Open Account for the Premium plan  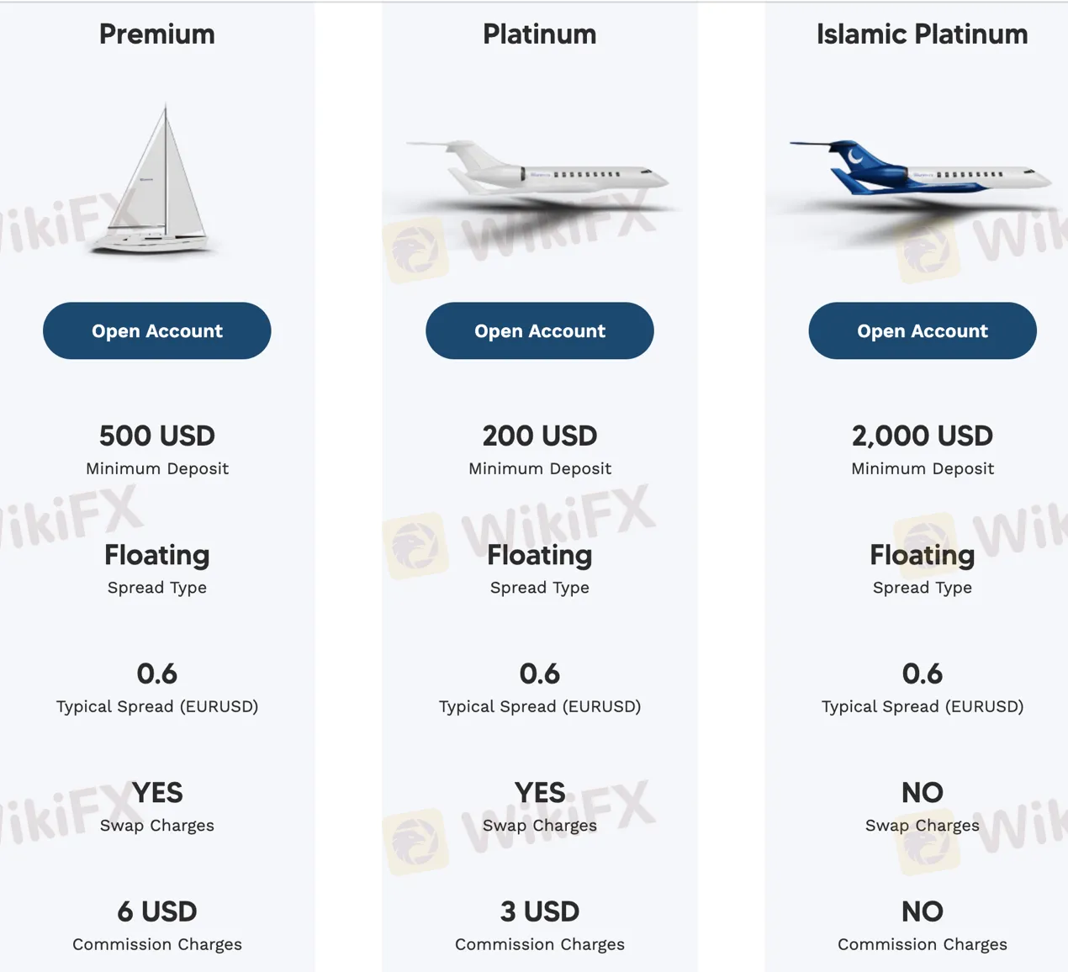[157, 330]
